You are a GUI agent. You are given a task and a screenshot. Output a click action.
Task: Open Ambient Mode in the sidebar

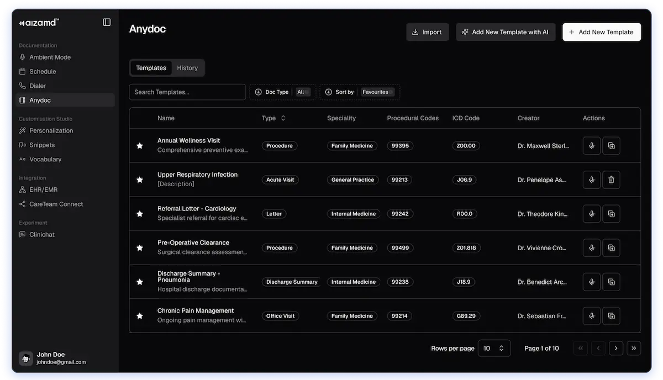(66, 57)
